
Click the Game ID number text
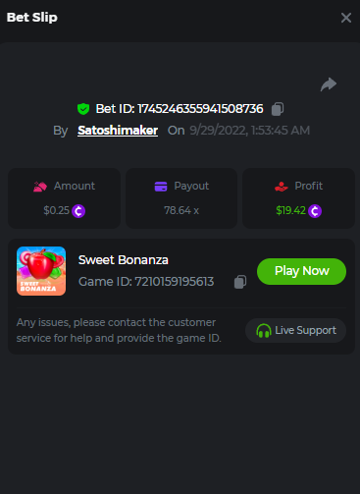point(175,282)
